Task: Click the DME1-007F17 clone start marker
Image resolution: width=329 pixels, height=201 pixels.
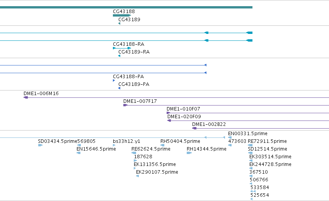Action: pos(125,105)
